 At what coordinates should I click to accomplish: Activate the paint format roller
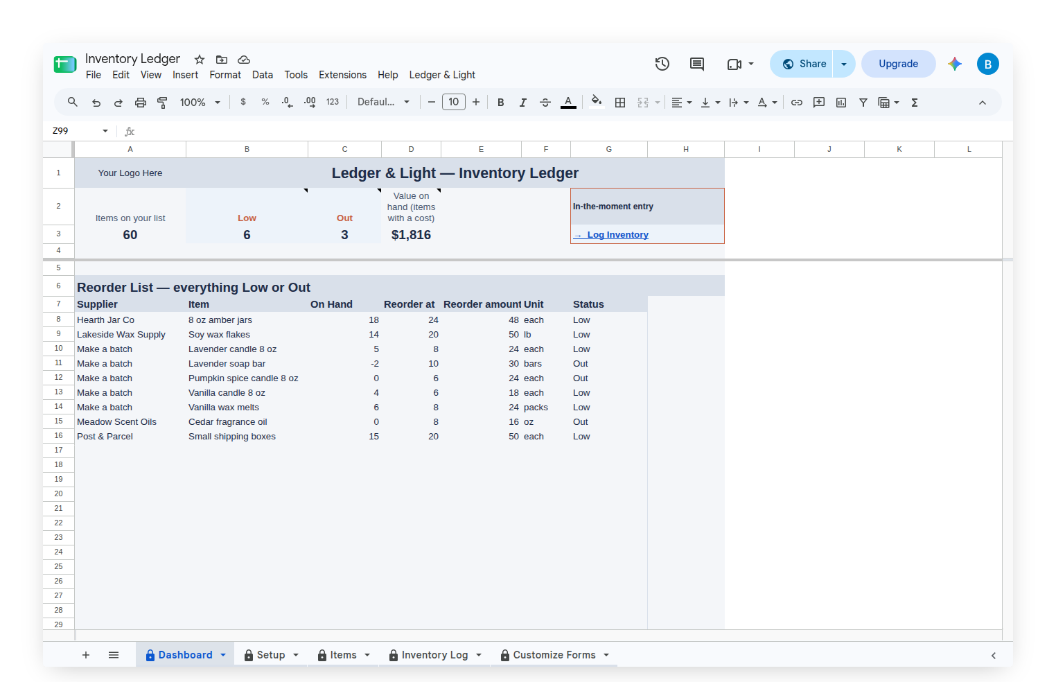point(163,103)
